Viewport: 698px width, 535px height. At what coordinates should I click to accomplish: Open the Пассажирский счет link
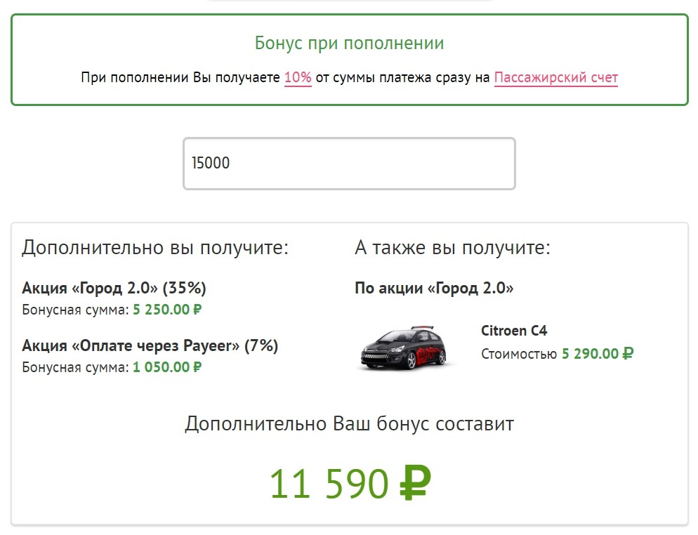point(555,78)
